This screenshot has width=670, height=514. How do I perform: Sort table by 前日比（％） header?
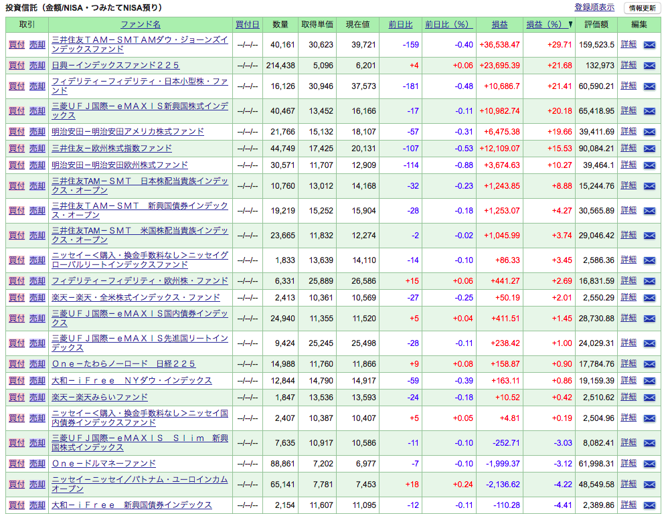[x=448, y=25]
